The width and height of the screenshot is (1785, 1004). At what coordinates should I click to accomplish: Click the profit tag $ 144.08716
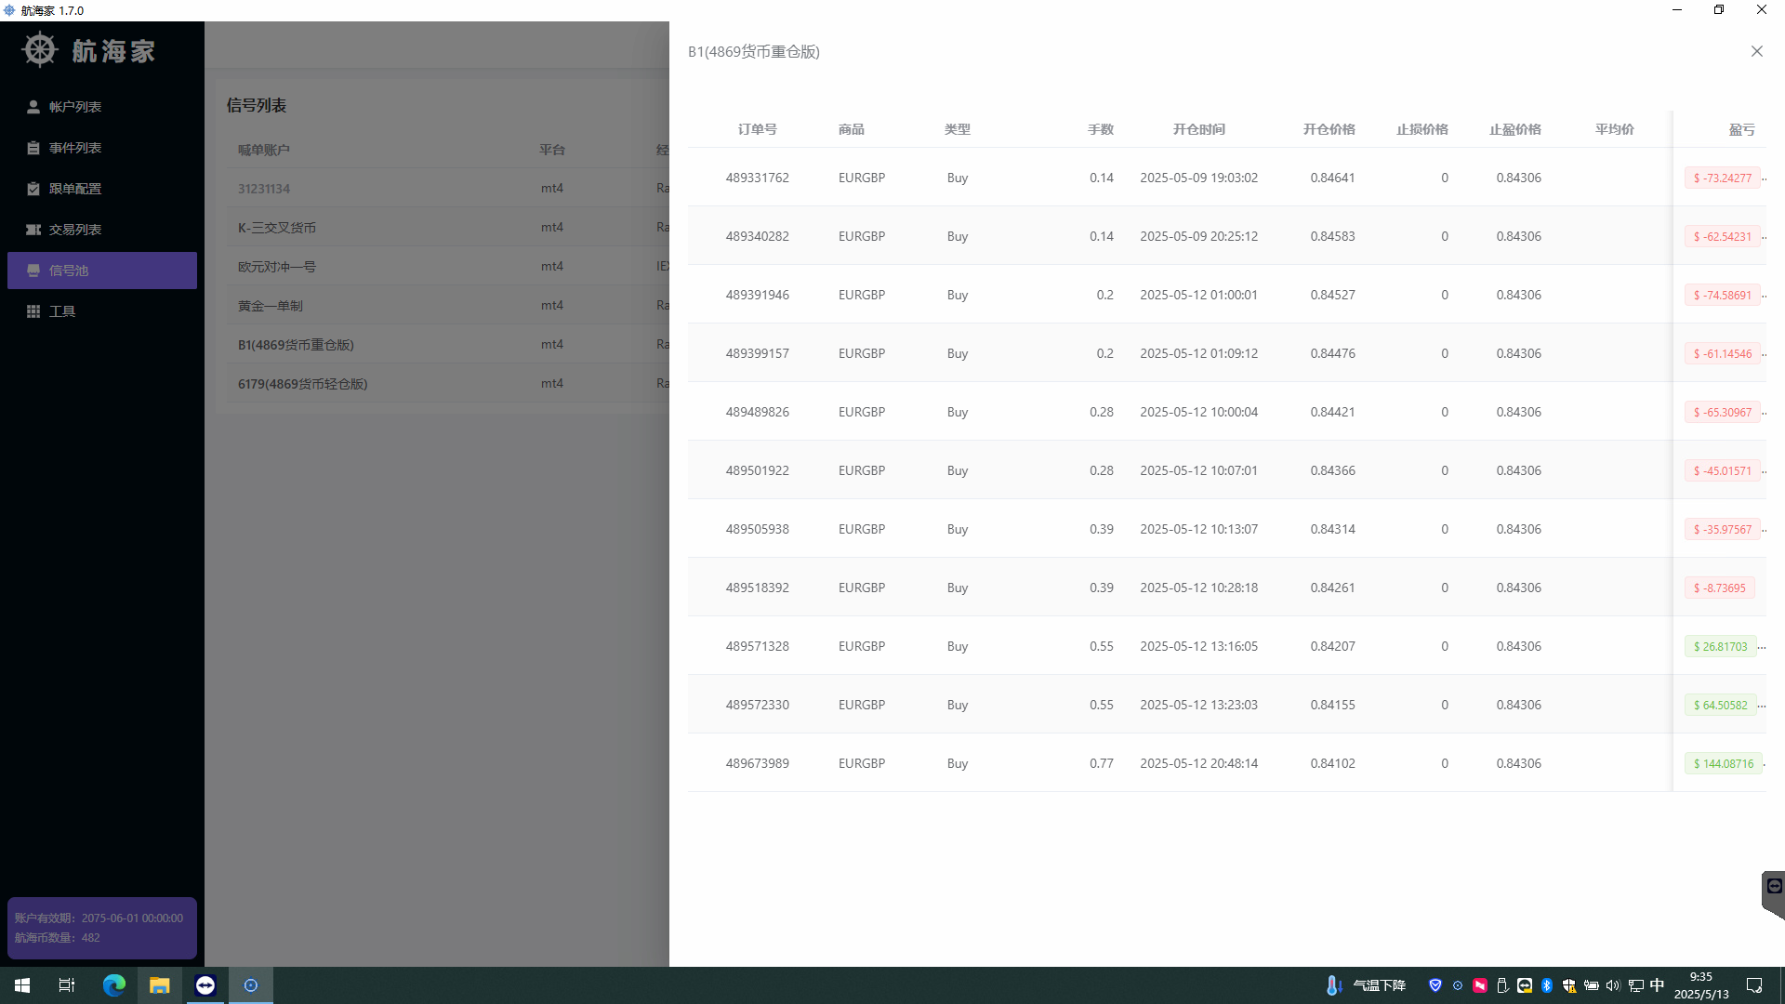click(x=1723, y=764)
